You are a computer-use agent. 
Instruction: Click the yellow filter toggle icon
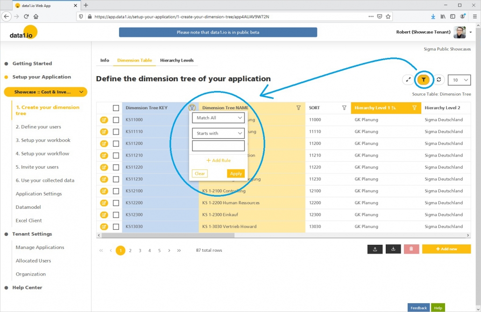pyautogui.click(x=423, y=80)
